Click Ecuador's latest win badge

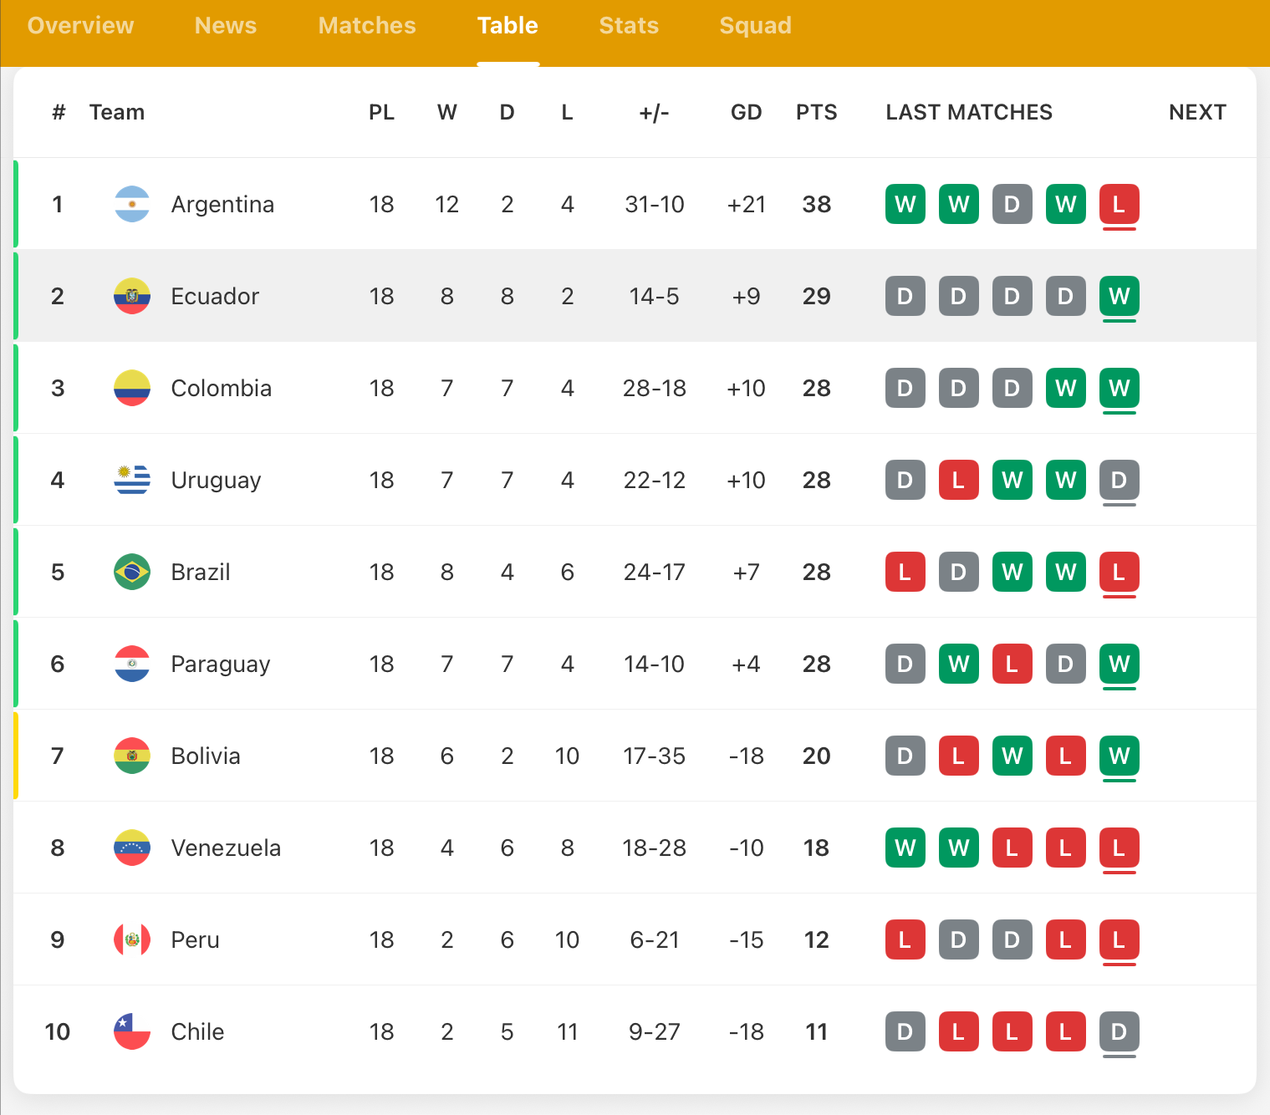coord(1119,296)
